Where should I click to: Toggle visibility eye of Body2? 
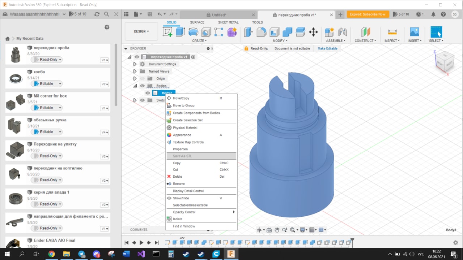[148, 93]
